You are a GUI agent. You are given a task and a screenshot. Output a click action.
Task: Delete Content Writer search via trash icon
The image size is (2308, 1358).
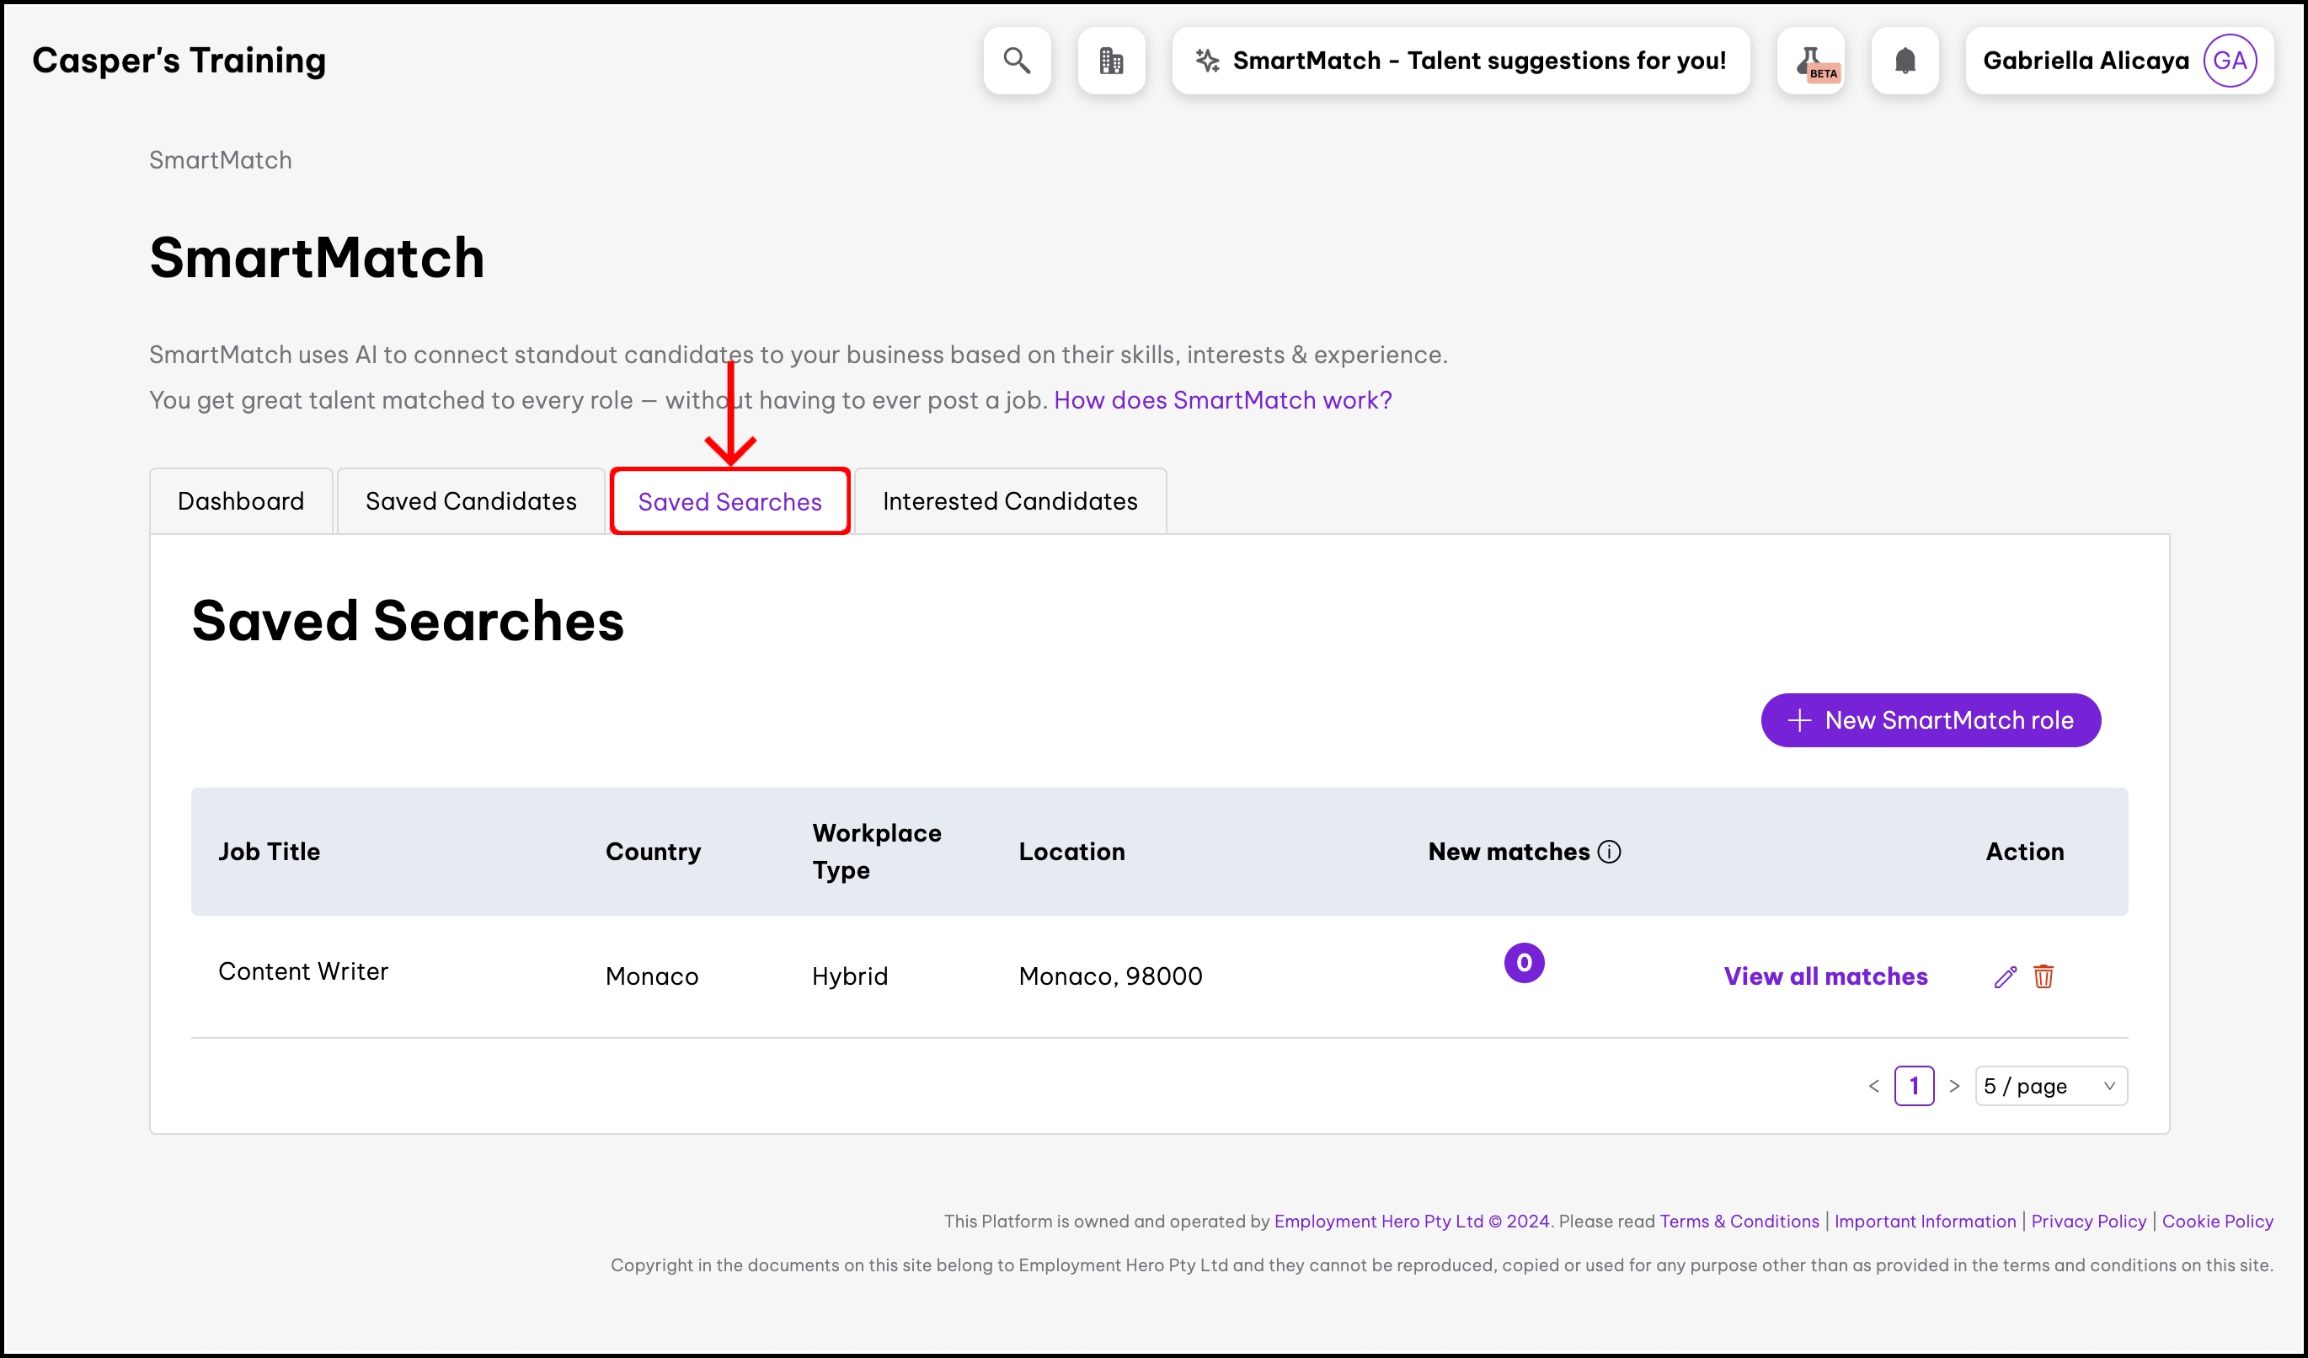2044,977
